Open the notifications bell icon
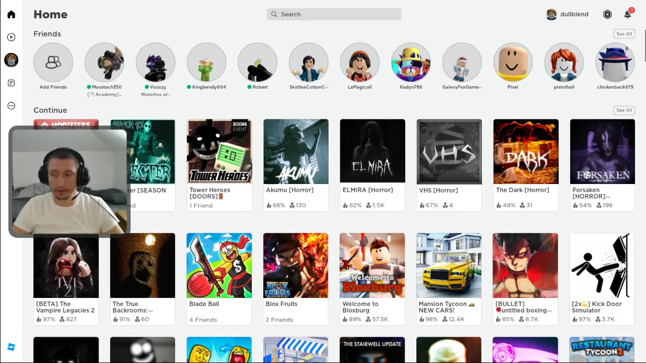Screen dimensions: 646x363 (x=628, y=14)
